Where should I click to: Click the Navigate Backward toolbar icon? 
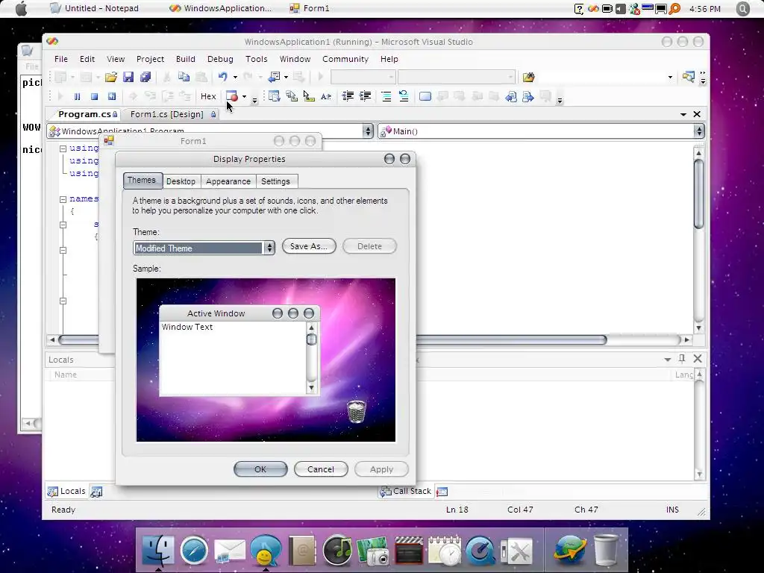(275, 77)
